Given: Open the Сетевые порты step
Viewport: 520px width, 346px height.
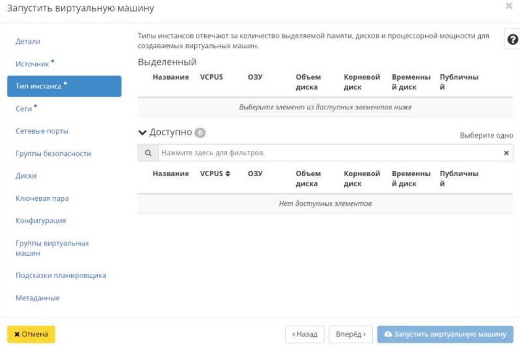Looking at the screenshot, I should [42, 131].
